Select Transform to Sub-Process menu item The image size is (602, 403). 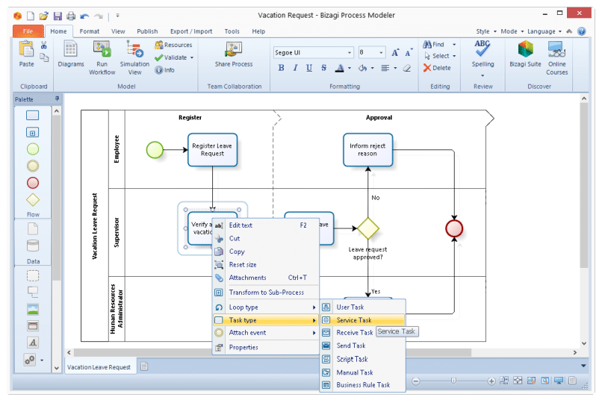point(266,293)
